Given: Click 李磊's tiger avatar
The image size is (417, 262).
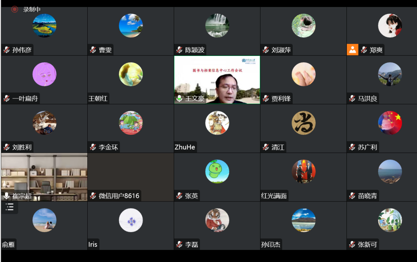Looking at the screenshot, I should coord(217,220).
